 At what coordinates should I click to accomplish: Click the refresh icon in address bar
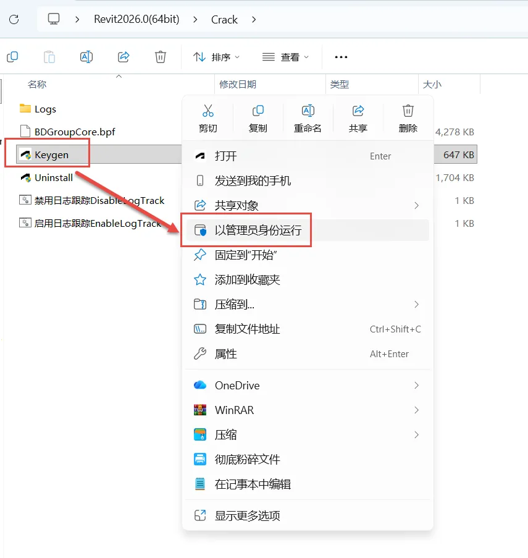14,19
